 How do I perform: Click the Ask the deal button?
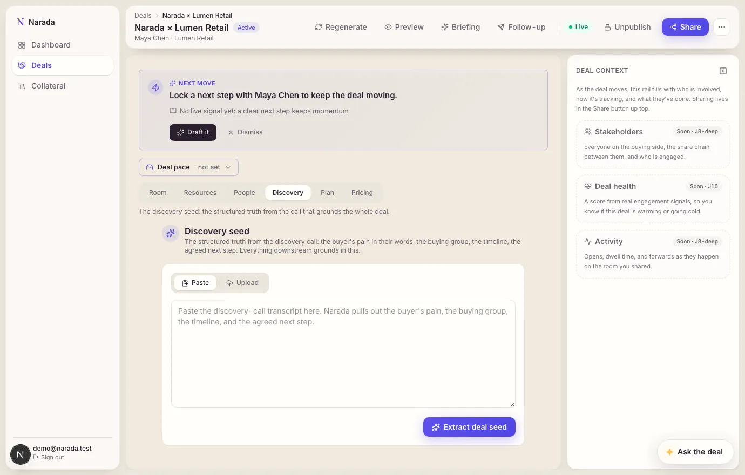[x=695, y=452]
